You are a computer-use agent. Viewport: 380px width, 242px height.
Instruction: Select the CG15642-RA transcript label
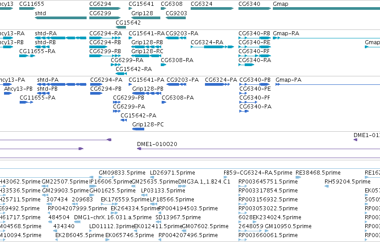(134, 69)
